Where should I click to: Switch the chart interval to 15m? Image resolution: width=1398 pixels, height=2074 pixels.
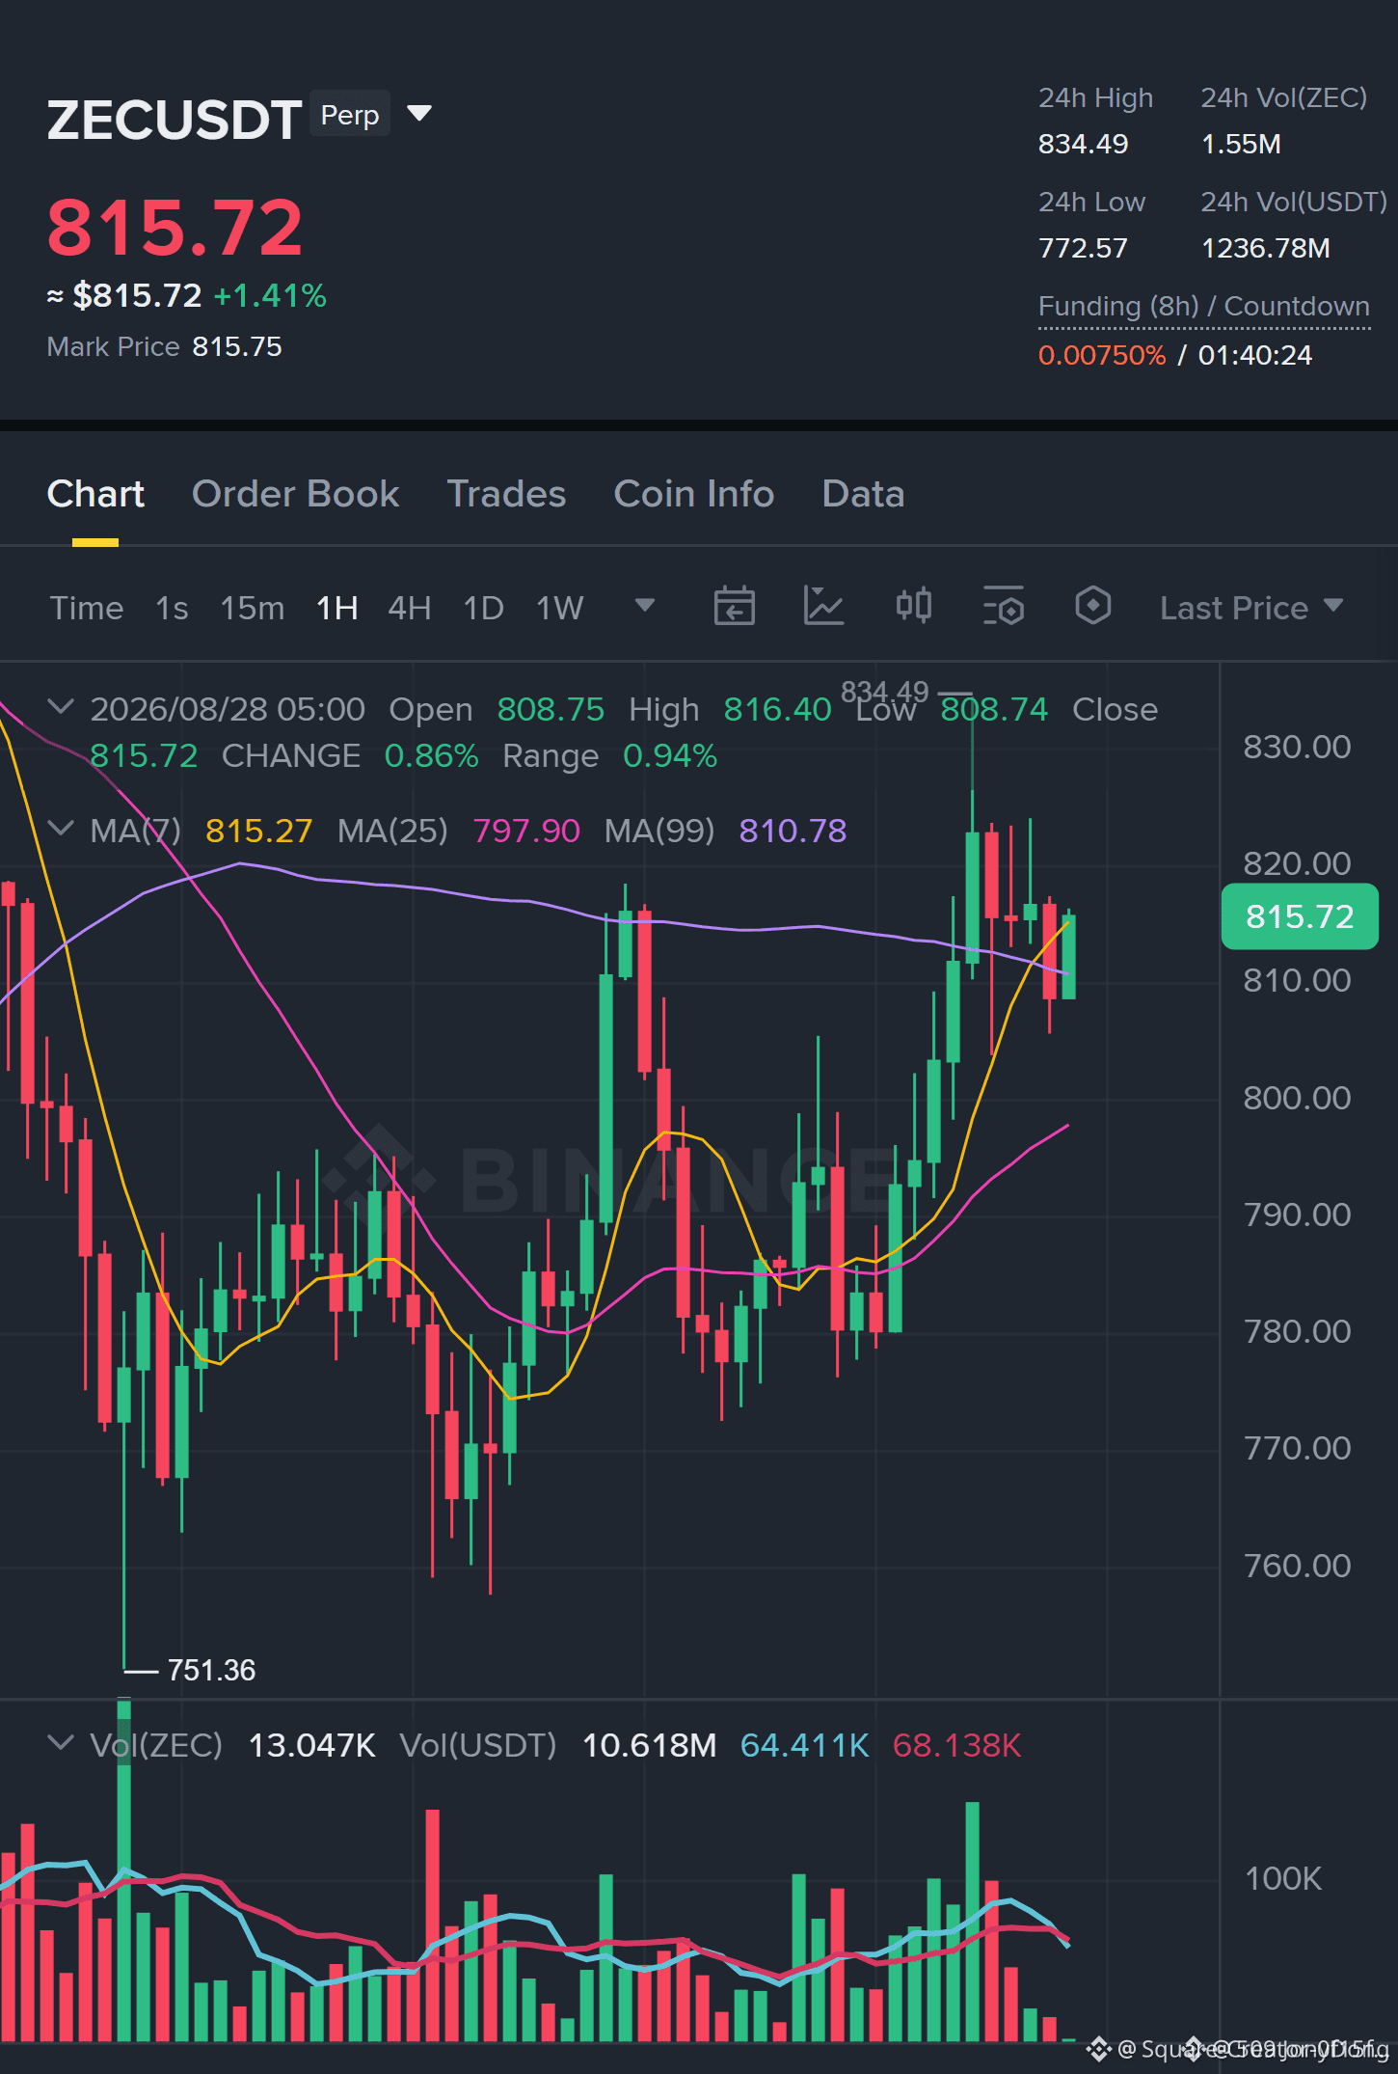pyautogui.click(x=252, y=608)
